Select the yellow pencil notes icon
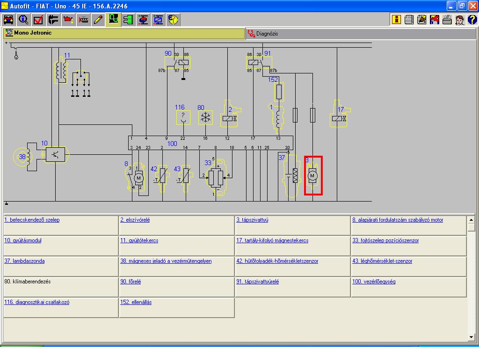This screenshot has width=479, height=347. [98, 20]
